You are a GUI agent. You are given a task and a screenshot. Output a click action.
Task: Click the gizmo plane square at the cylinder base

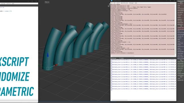tap(48, 69)
